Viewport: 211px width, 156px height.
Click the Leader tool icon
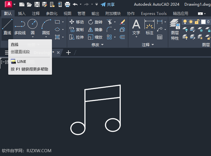click(x=160, y=29)
